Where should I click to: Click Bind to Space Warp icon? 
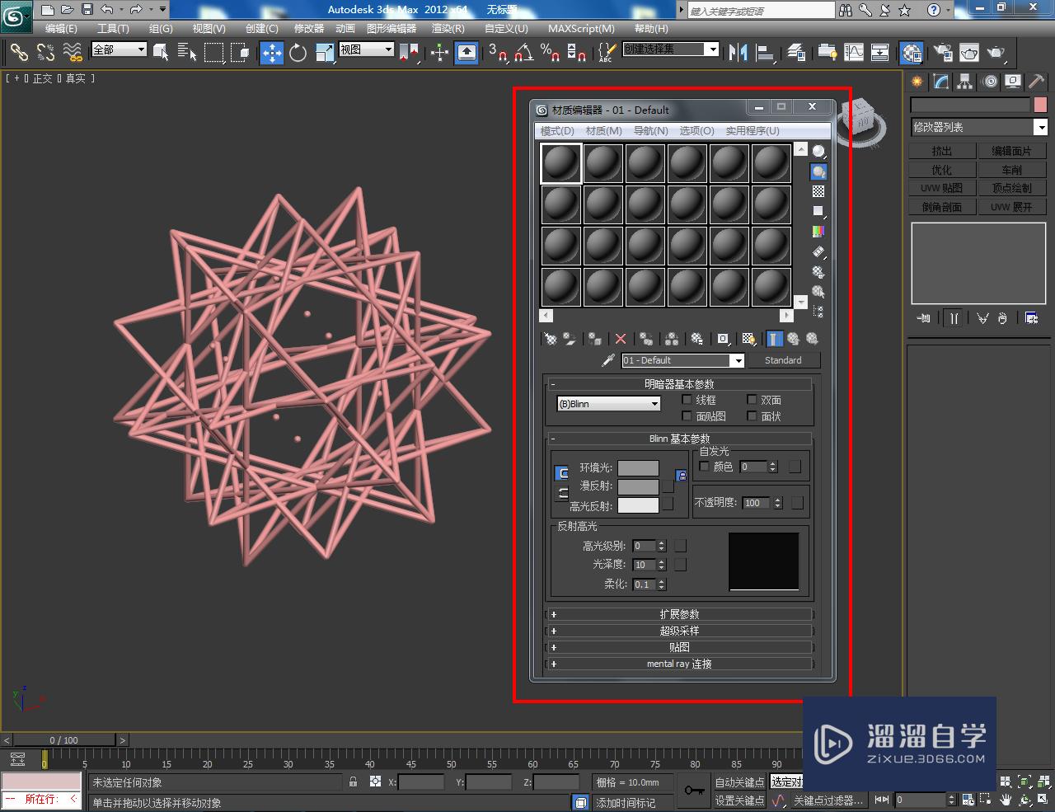(x=73, y=53)
